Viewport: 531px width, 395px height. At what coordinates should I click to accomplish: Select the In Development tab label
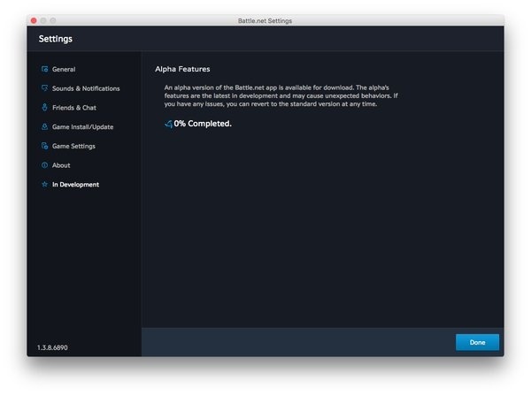point(75,185)
